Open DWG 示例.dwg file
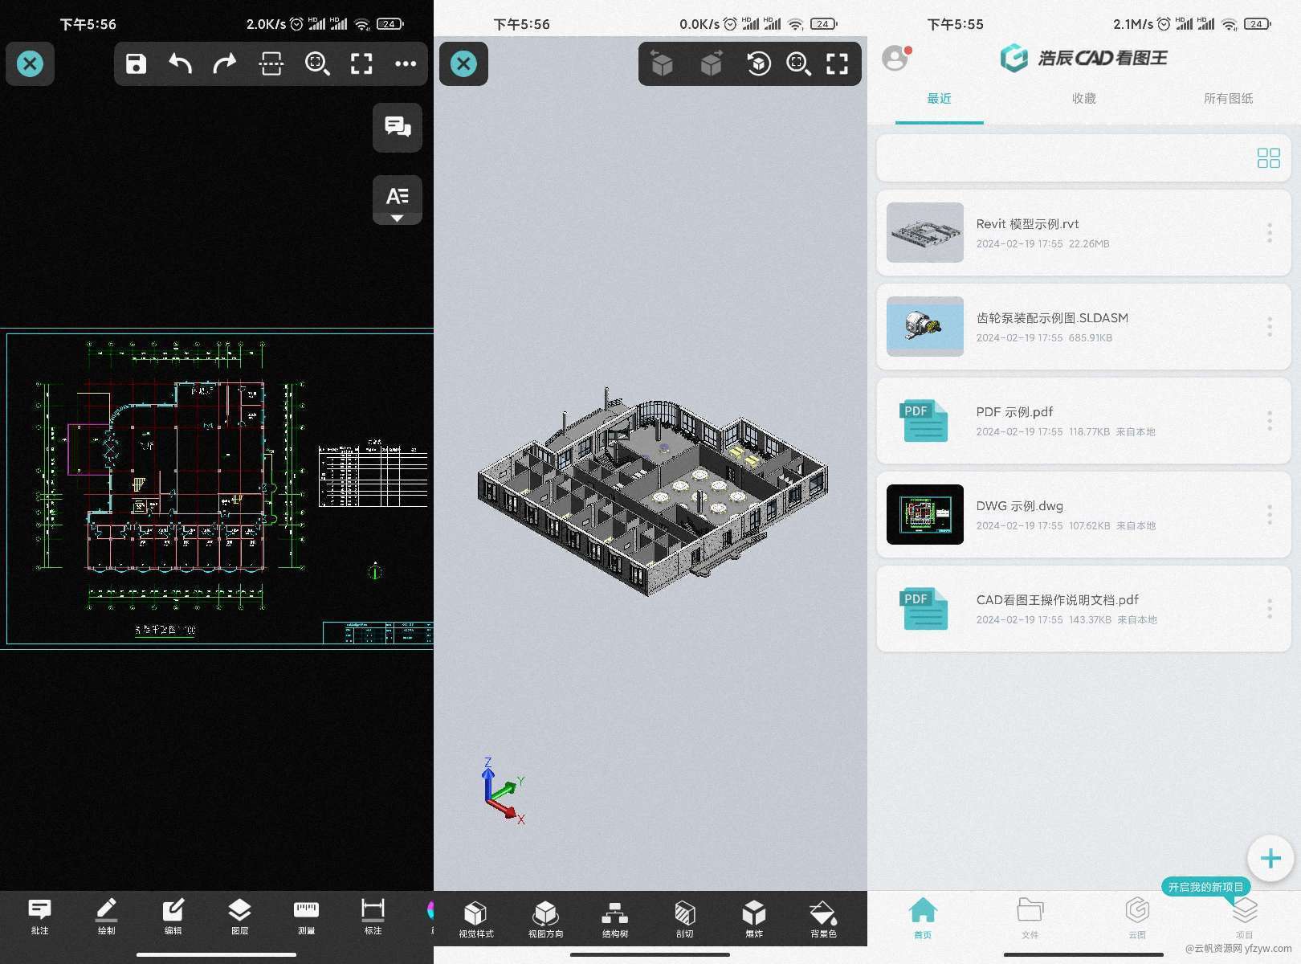 pyautogui.click(x=1083, y=515)
